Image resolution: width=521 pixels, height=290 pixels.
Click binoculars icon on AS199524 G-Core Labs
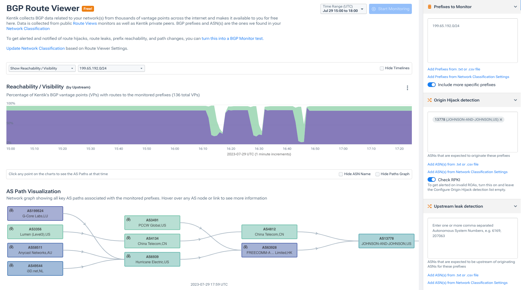[11, 211]
